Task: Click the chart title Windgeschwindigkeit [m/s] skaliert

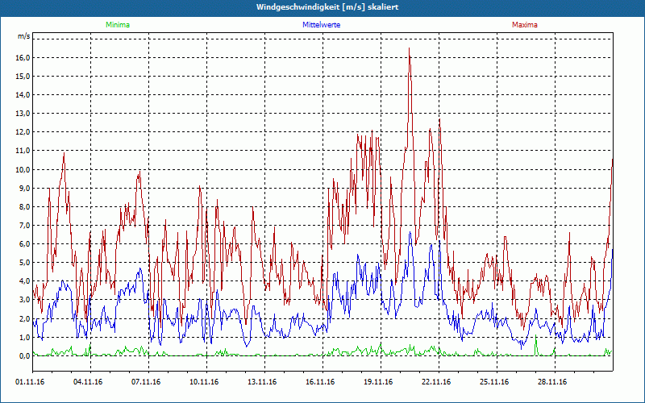Action: click(327, 7)
